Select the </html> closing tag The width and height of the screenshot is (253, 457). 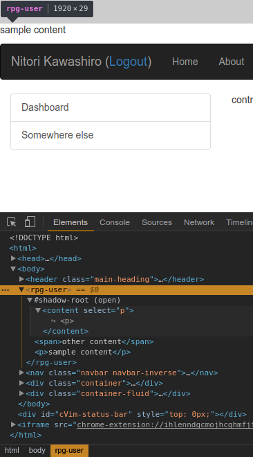26,435
